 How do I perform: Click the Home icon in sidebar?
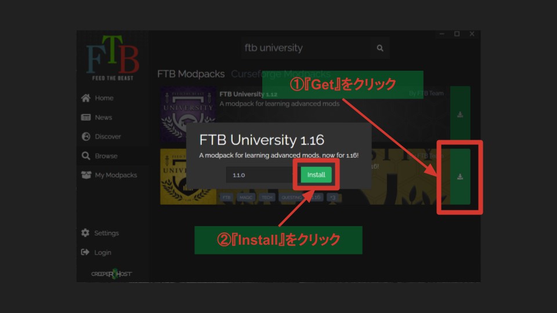86,98
